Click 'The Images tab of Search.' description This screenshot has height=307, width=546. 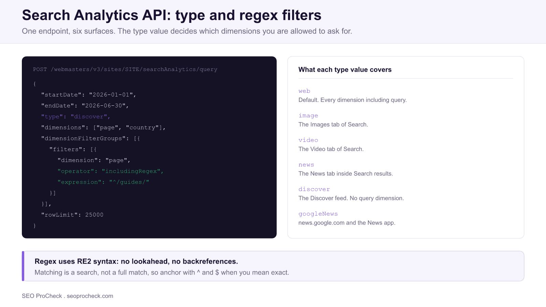click(333, 125)
